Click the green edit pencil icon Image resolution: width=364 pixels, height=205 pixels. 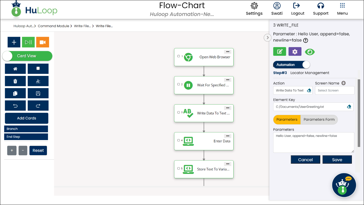(x=280, y=52)
